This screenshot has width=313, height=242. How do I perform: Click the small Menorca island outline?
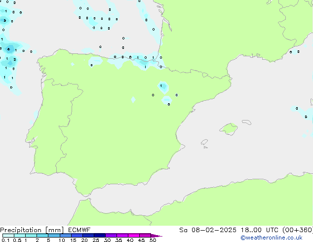pyautogui.click(x=245, y=121)
